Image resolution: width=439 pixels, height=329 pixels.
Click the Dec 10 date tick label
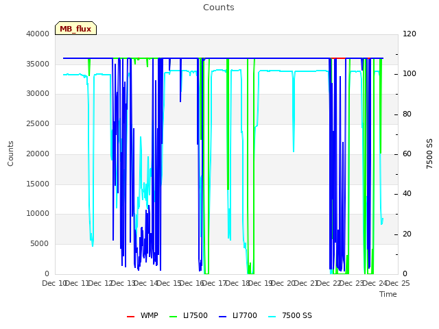click(x=55, y=283)
